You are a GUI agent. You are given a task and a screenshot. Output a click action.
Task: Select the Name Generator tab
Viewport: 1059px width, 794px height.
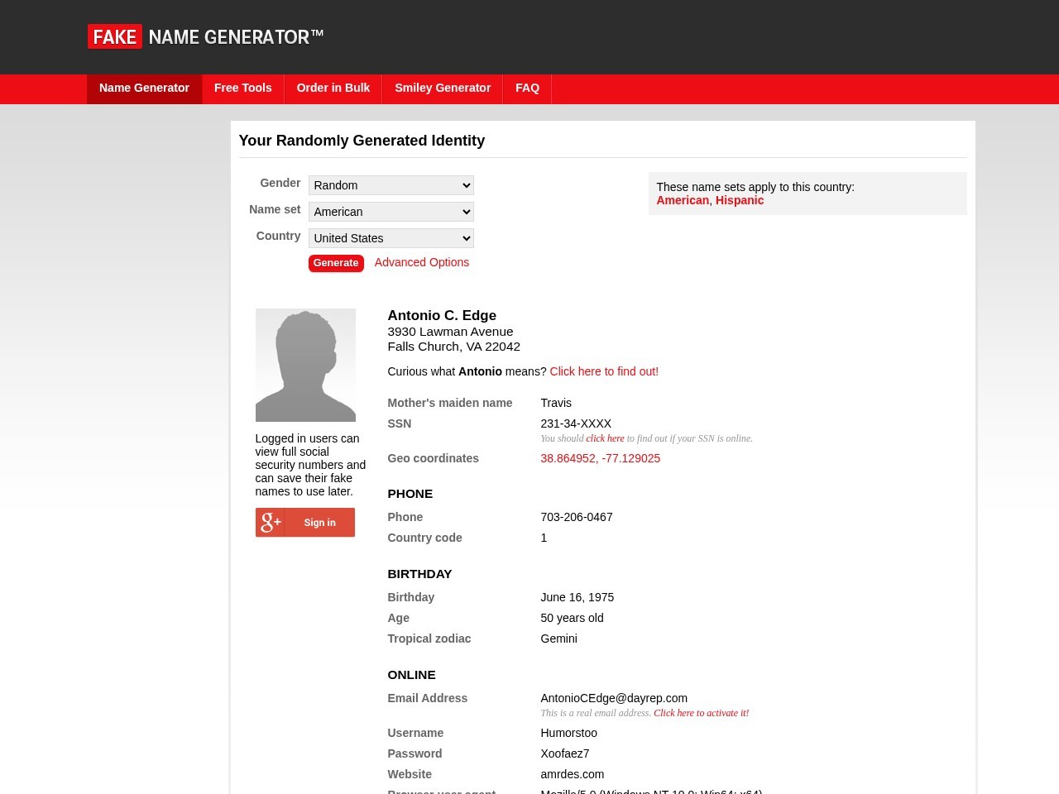[x=144, y=88]
